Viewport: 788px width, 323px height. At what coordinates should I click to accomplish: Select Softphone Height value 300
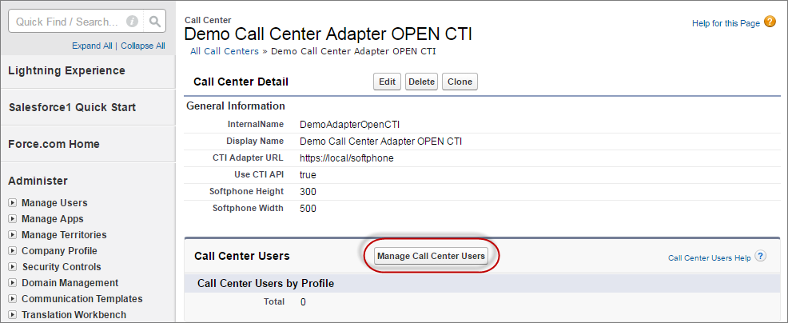(308, 192)
